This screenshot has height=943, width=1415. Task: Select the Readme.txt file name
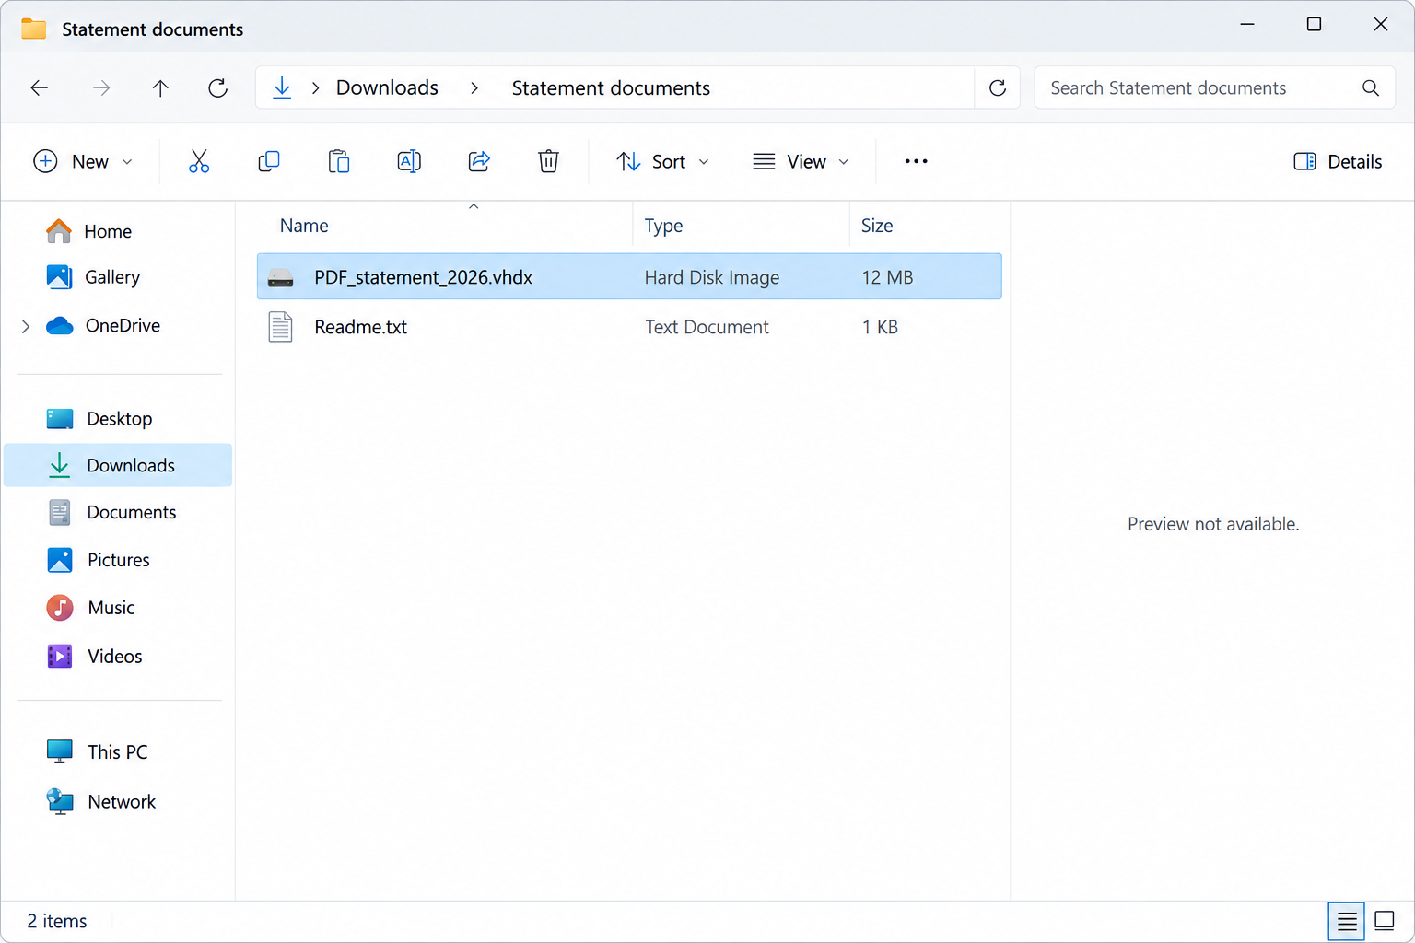pyautogui.click(x=360, y=327)
